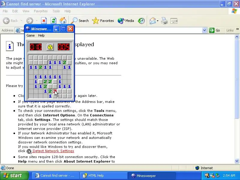This screenshot has height=180, width=240.
Task: Click the green Go button
Action: (214, 30)
